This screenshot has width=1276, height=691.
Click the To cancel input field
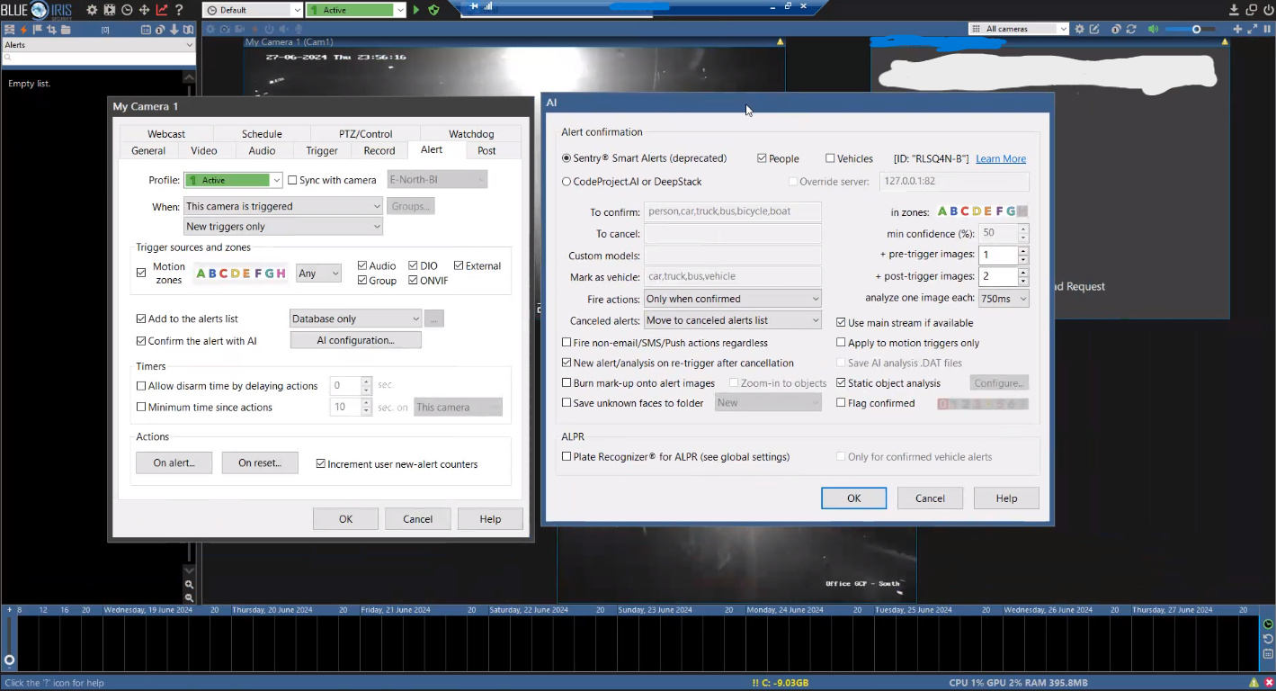pos(733,234)
